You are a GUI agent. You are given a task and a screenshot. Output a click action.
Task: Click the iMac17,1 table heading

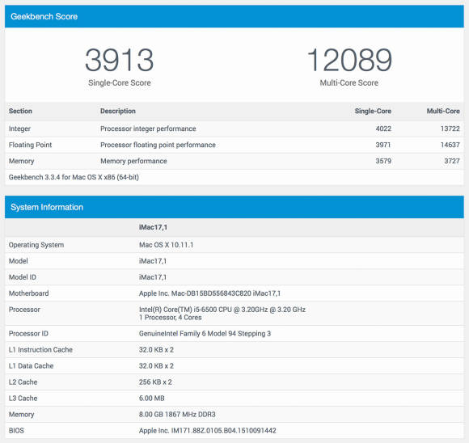(x=153, y=227)
